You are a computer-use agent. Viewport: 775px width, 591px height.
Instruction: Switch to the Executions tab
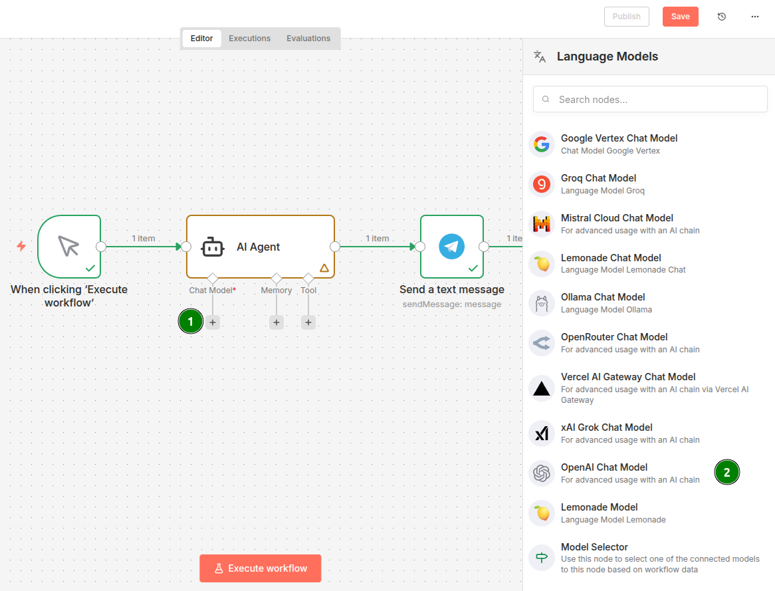[x=249, y=39]
